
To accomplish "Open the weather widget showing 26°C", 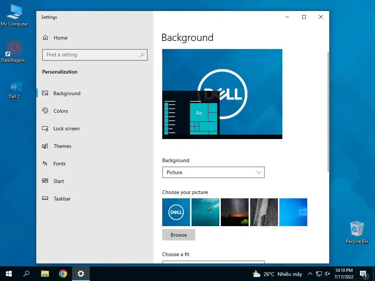I will 277,274.
